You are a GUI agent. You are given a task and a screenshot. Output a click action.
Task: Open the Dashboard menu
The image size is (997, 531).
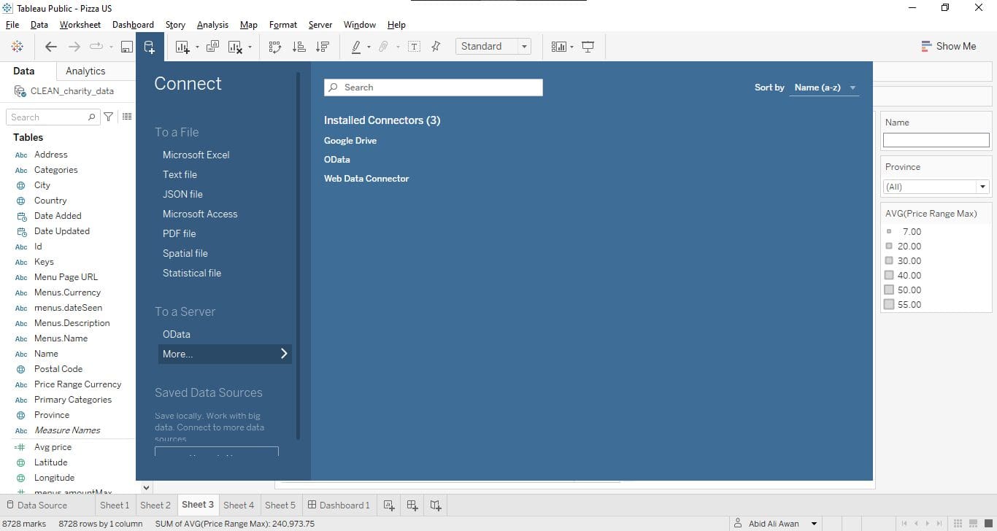pos(132,24)
